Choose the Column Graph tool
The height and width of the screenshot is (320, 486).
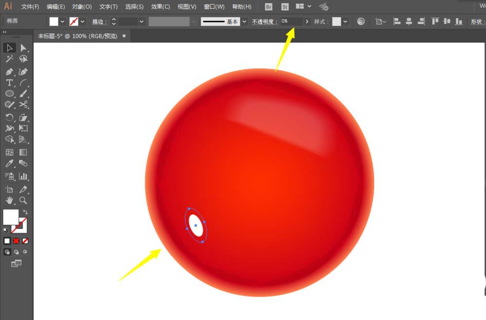[x=23, y=176]
